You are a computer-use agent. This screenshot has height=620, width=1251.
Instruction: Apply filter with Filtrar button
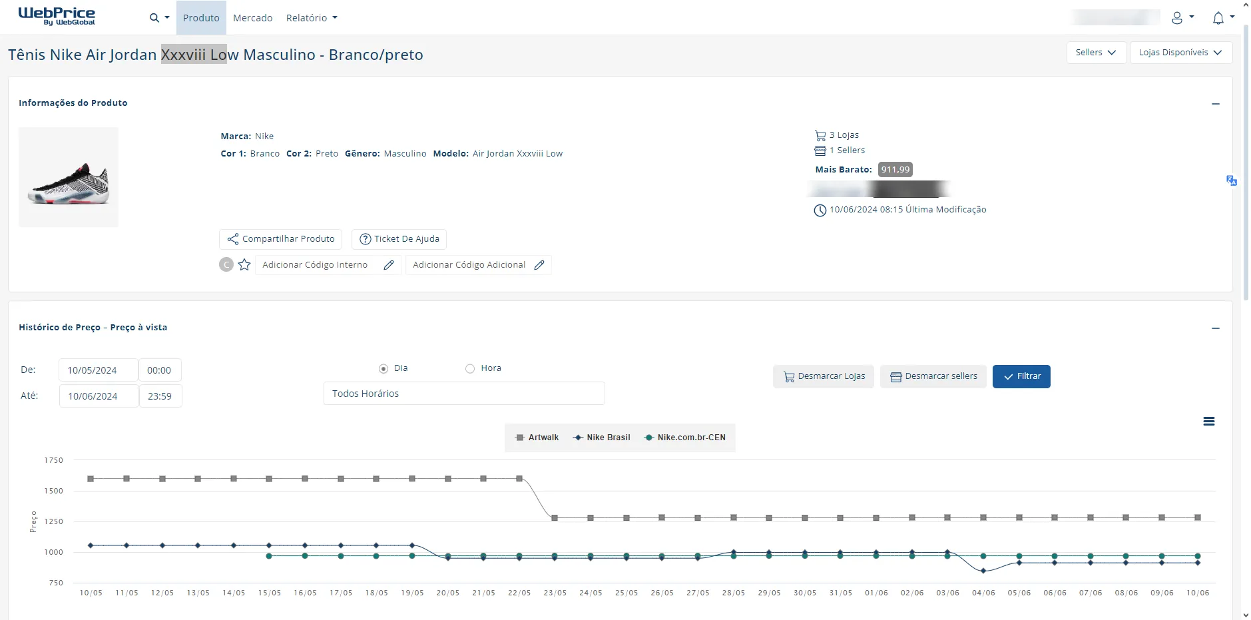tap(1021, 376)
